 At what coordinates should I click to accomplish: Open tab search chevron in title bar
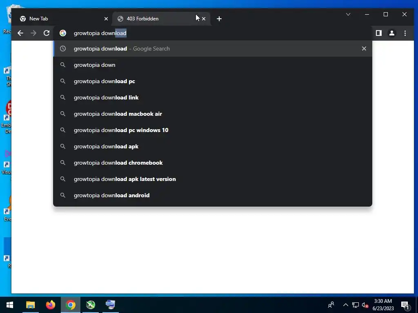(348, 14)
